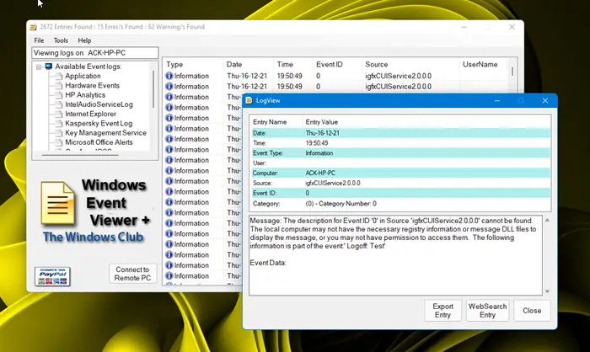
Task: Sort by the Date column header
Action: point(248,64)
